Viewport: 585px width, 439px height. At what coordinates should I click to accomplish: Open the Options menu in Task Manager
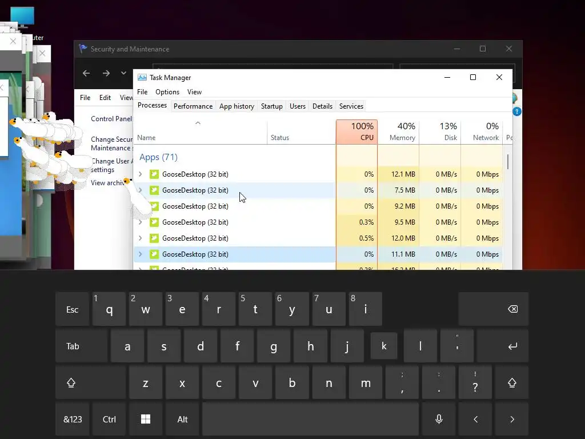167,92
